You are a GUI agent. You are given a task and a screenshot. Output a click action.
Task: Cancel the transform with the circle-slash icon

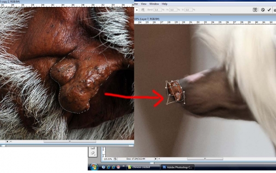pyautogui.click(x=263, y=10)
